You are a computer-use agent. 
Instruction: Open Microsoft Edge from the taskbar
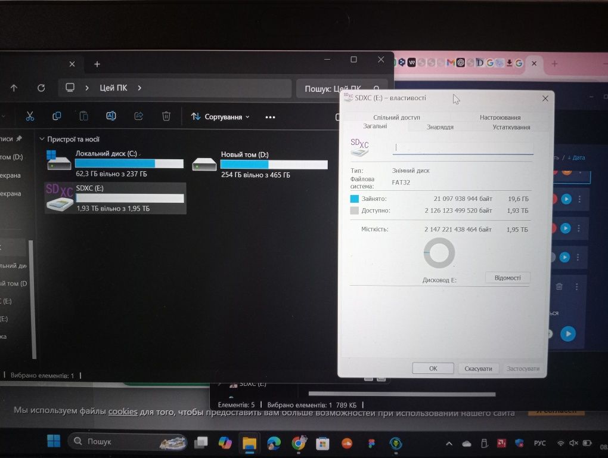pos(274,443)
